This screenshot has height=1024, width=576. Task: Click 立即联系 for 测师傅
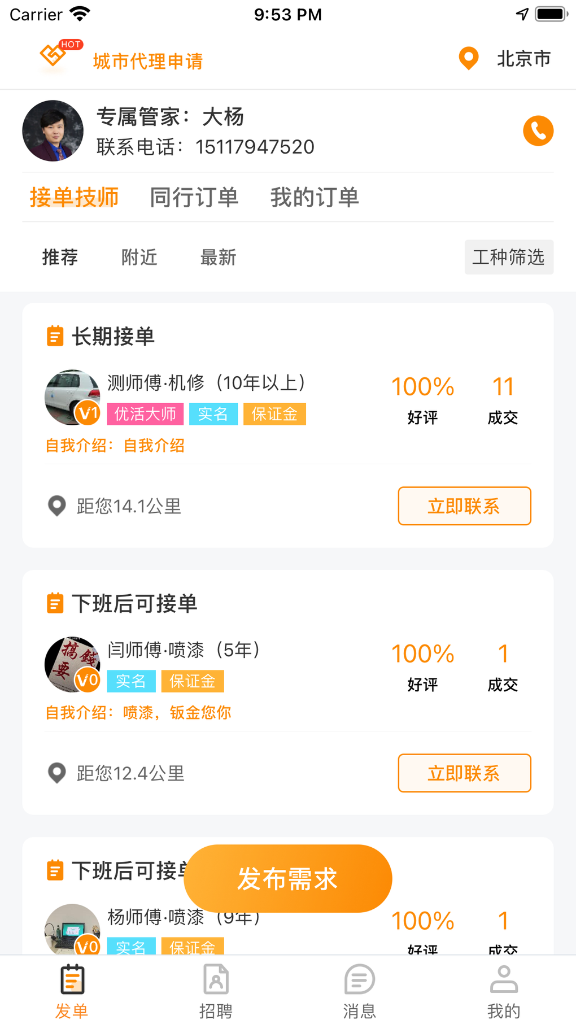coord(464,506)
